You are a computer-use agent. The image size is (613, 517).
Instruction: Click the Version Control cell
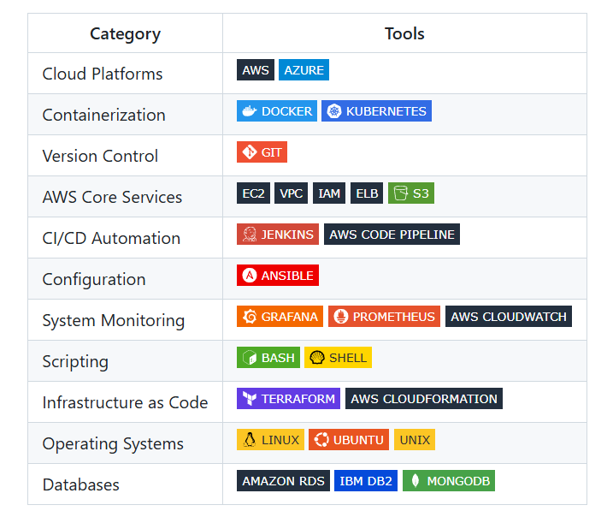pos(125,156)
